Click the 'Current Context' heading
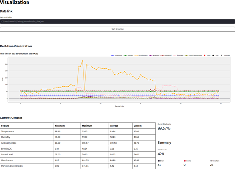235x169 pixels. pos(11,118)
